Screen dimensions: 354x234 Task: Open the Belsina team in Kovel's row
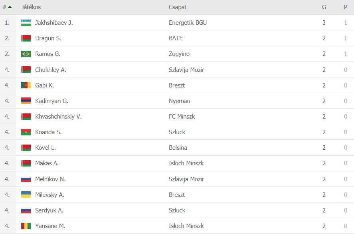178,147
